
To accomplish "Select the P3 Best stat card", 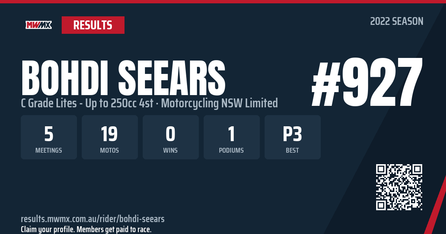I will pos(293,137).
